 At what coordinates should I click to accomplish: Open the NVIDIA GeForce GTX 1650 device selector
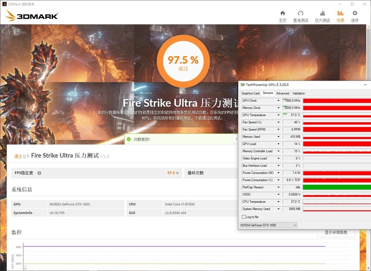pyautogui.click(x=268, y=225)
